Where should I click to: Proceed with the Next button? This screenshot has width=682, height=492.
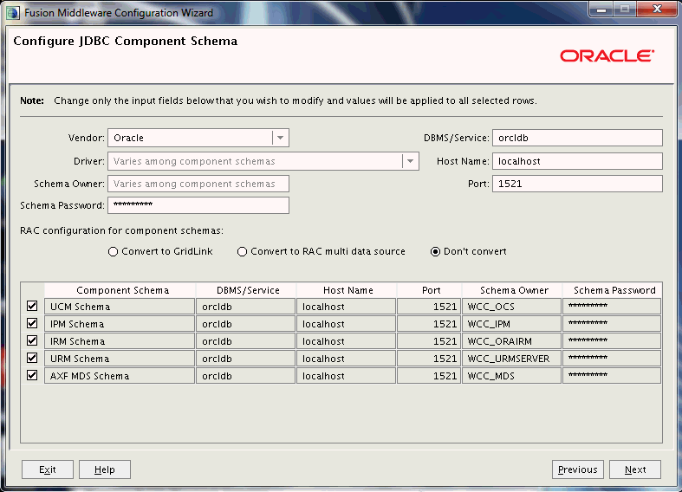point(635,469)
